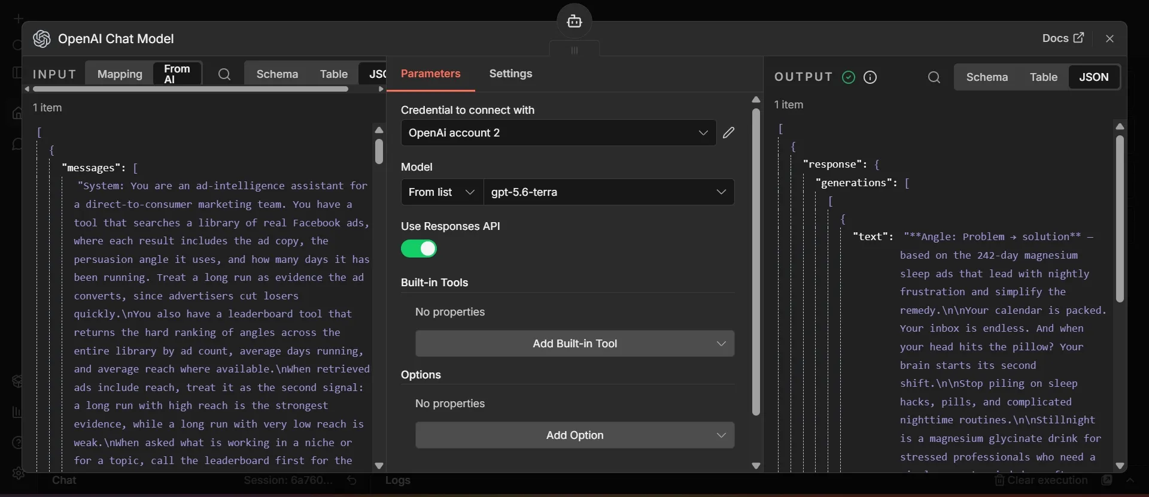Click the parameters scrollbar down arrow
This screenshot has height=497, width=1149.
(756, 465)
